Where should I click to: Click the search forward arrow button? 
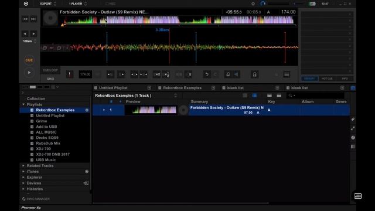pyautogui.click(x=33, y=34)
